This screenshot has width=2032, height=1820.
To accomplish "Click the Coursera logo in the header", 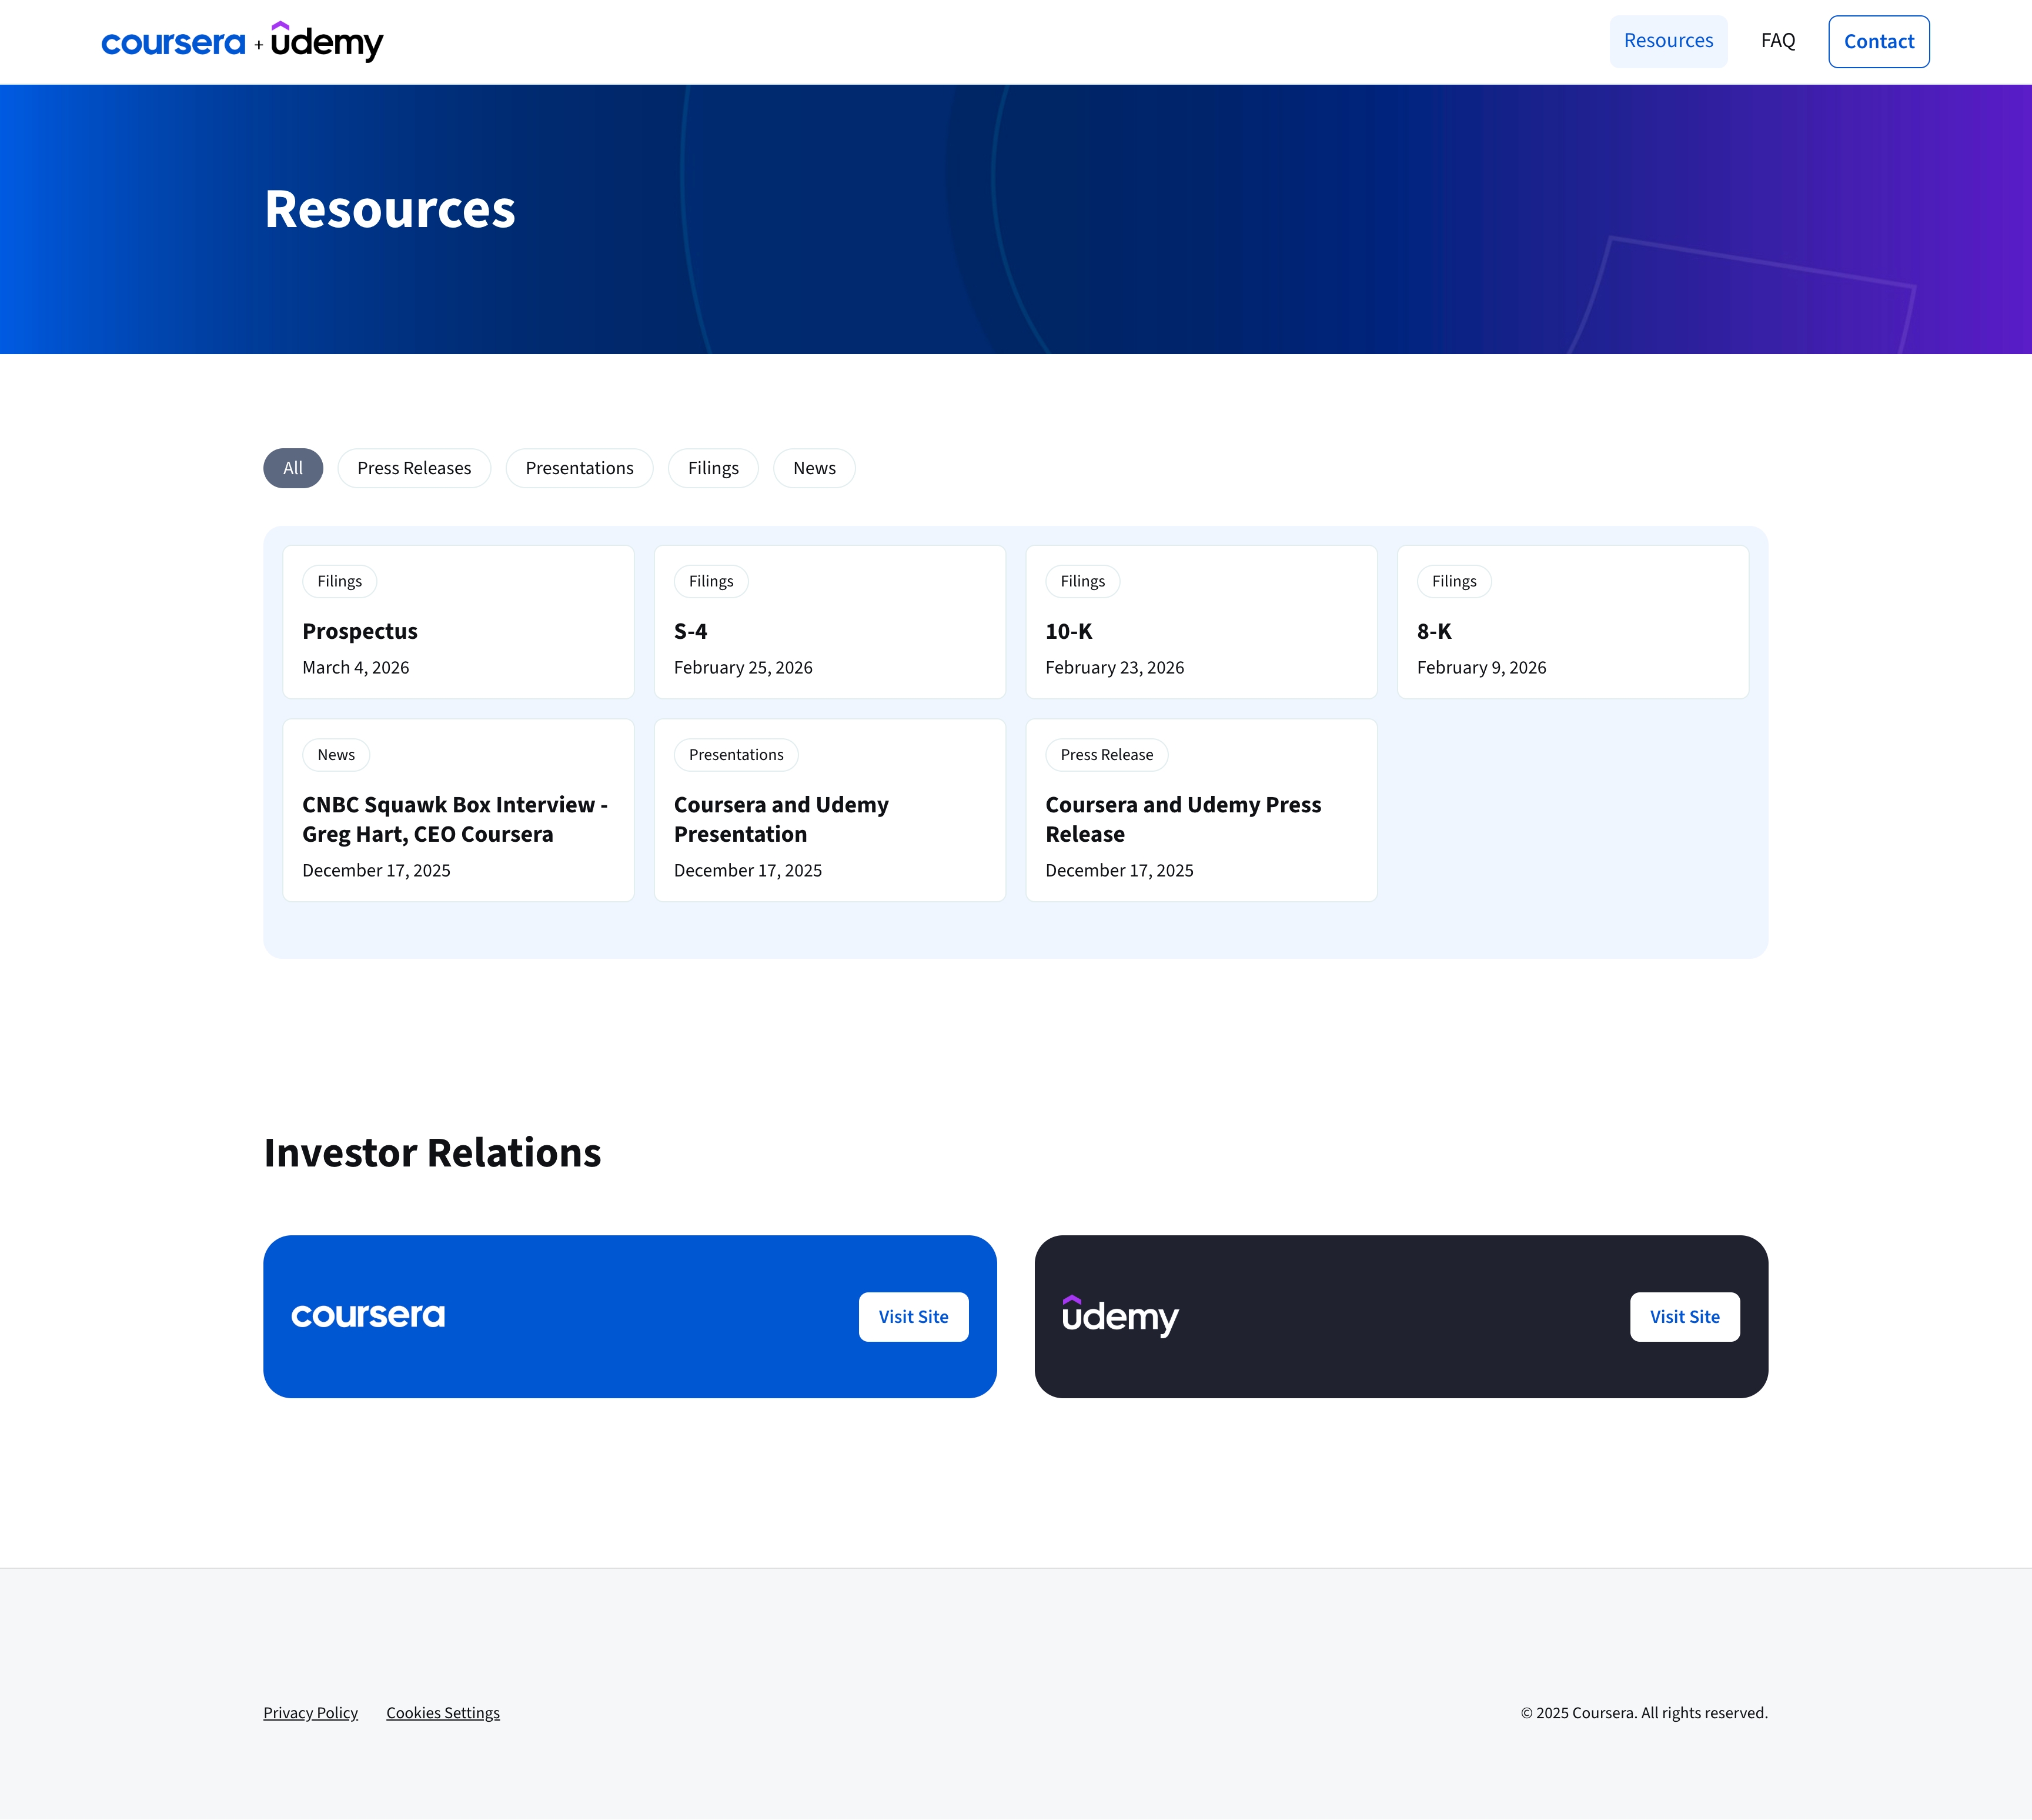I will [x=173, y=43].
